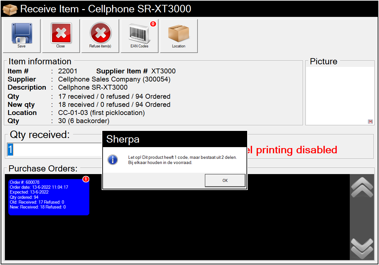The width and height of the screenshot is (379, 265).
Task: Click the small red icon in Picture panel
Action: [x=370, y=121]
